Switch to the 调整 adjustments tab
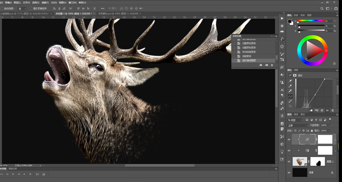The image size is (342, 182). point(296,70)
